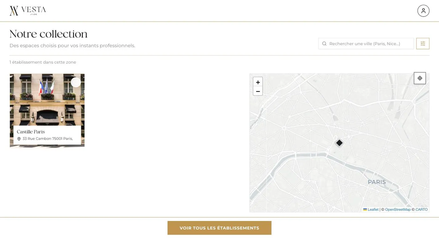Open the filter settings sliders button

coord(423,44)
